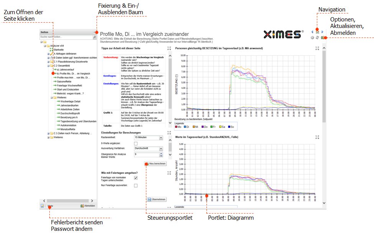The image size is (374, 240).
Task: Uncheck Feiertage von normalen Tagen unterscheiden
Action: 136,178
